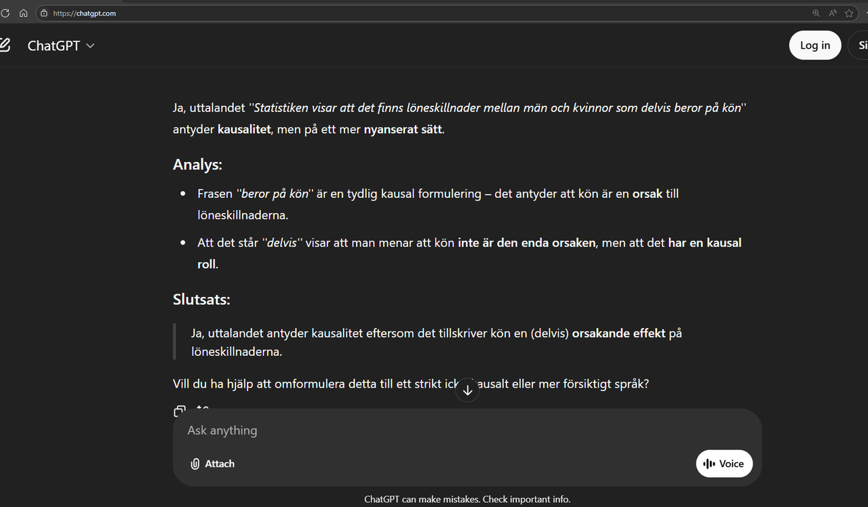Click the Log in button

point(815,45)
